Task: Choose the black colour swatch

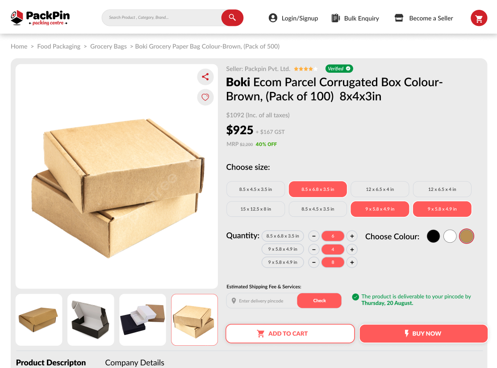Action: 433,236
